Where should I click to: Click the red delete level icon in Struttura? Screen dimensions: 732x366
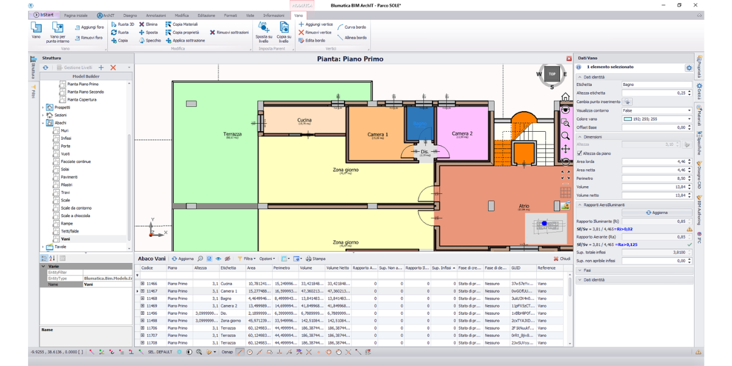pyautogui.click(x=113, y=67)
